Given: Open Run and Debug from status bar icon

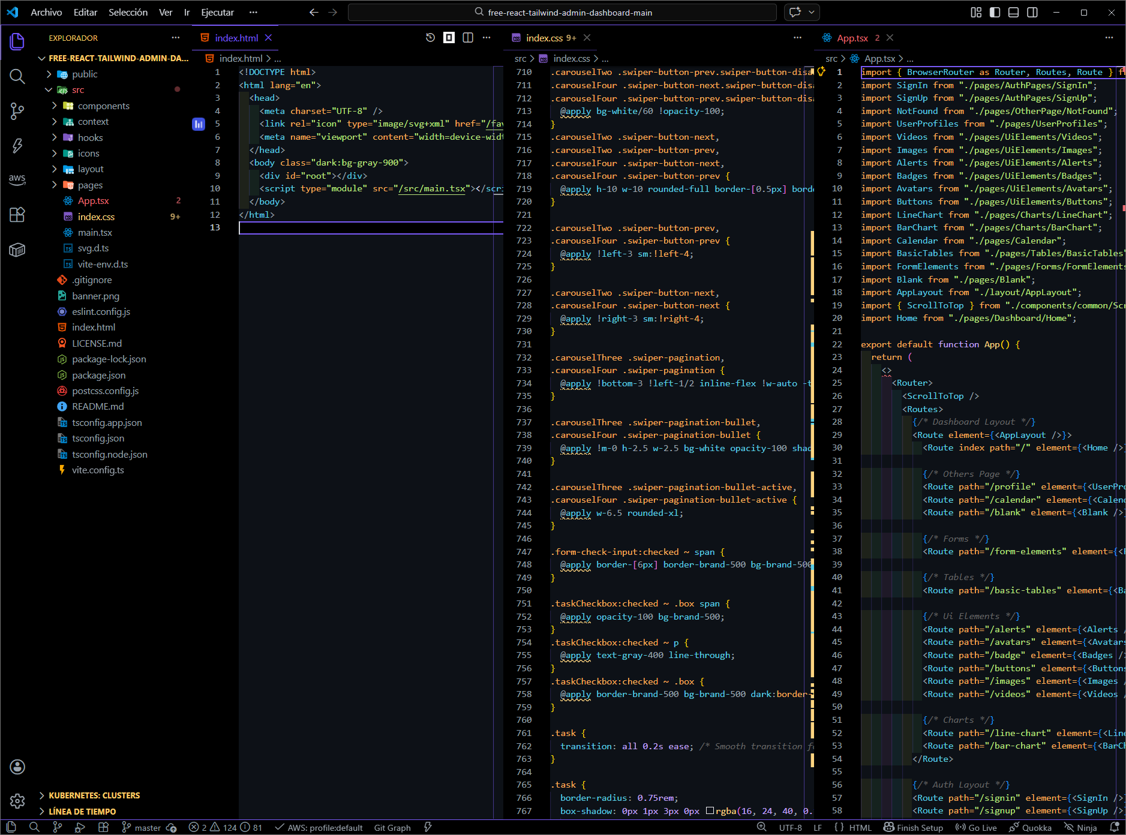Looking at the screenshot, I should pos(80,827).
